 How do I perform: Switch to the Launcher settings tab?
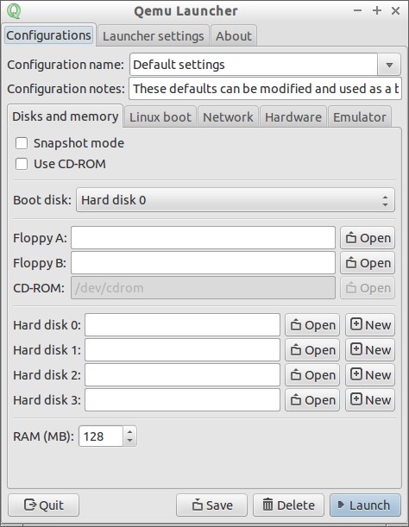pos(154,36)
